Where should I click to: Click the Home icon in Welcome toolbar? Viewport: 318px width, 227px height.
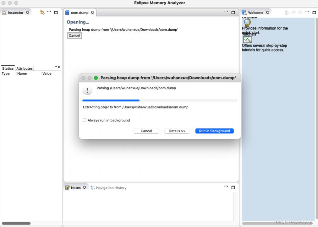[x=287, y=13]
